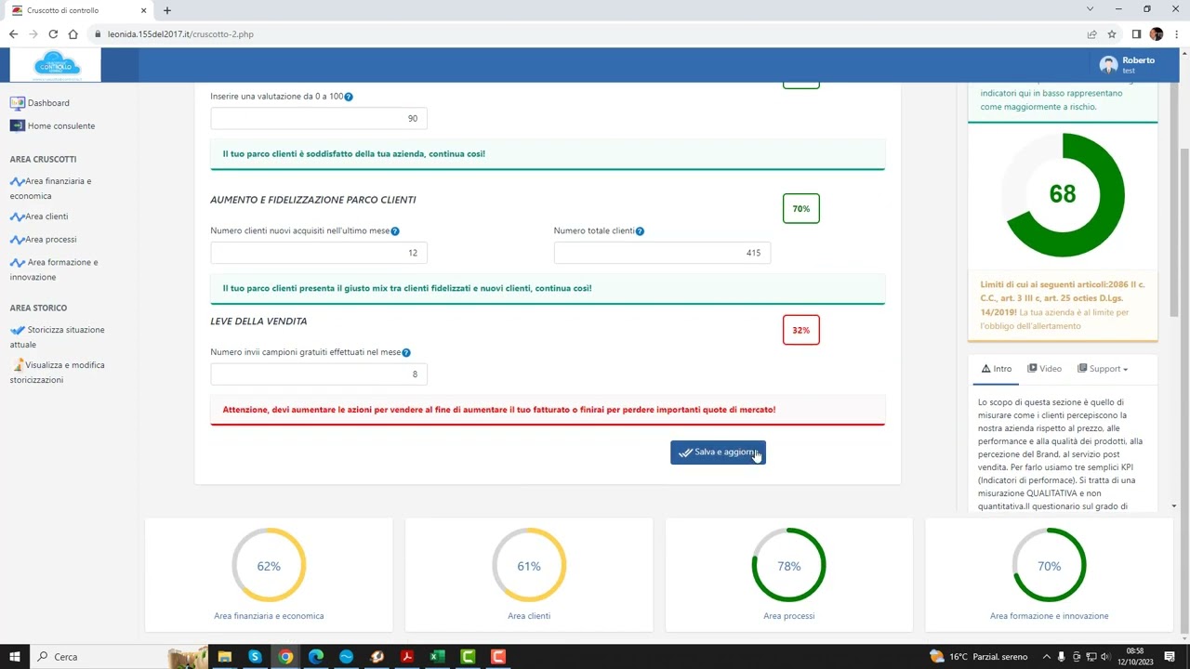Click the free samples count input field
1190x669 pixels.
(319, 374)
